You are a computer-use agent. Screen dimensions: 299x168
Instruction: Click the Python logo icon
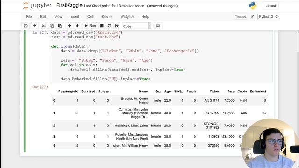coord(253,6)
